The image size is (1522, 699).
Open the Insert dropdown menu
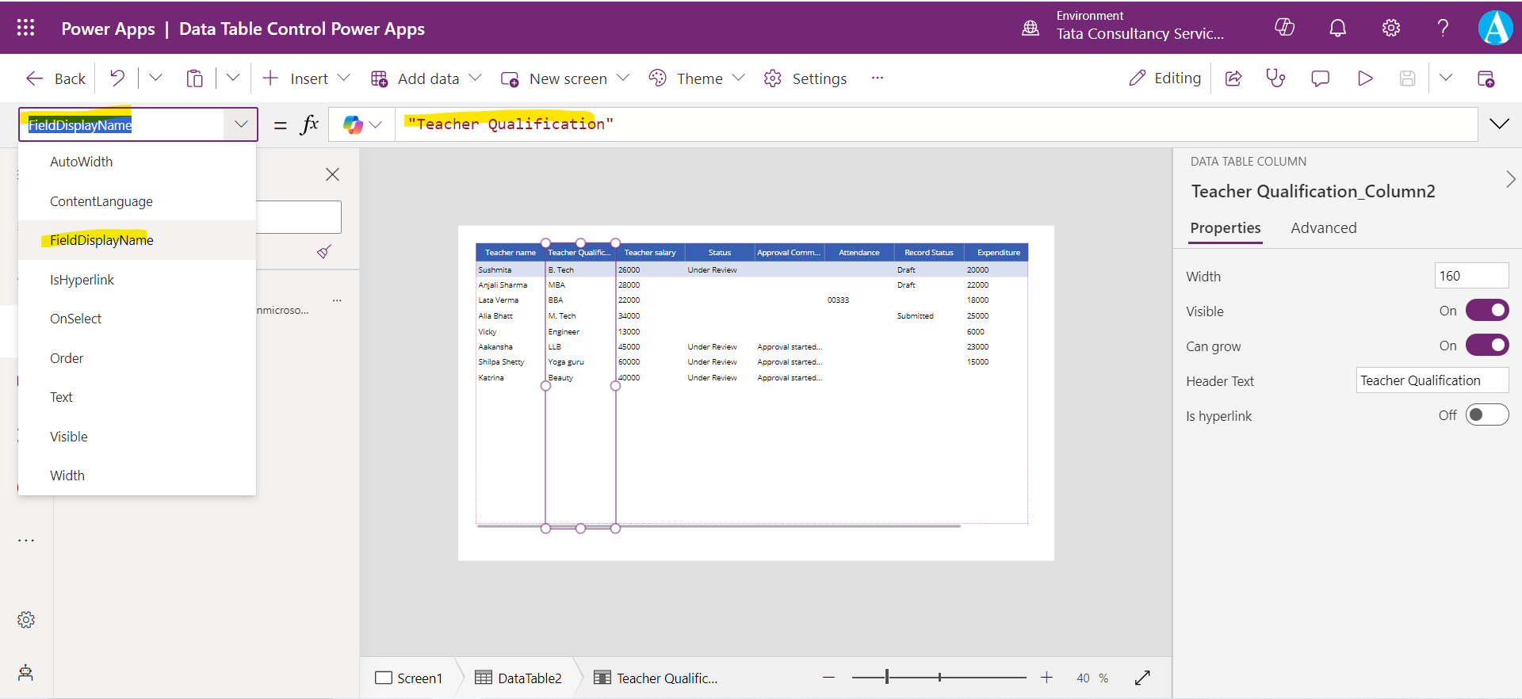point(308,78)
